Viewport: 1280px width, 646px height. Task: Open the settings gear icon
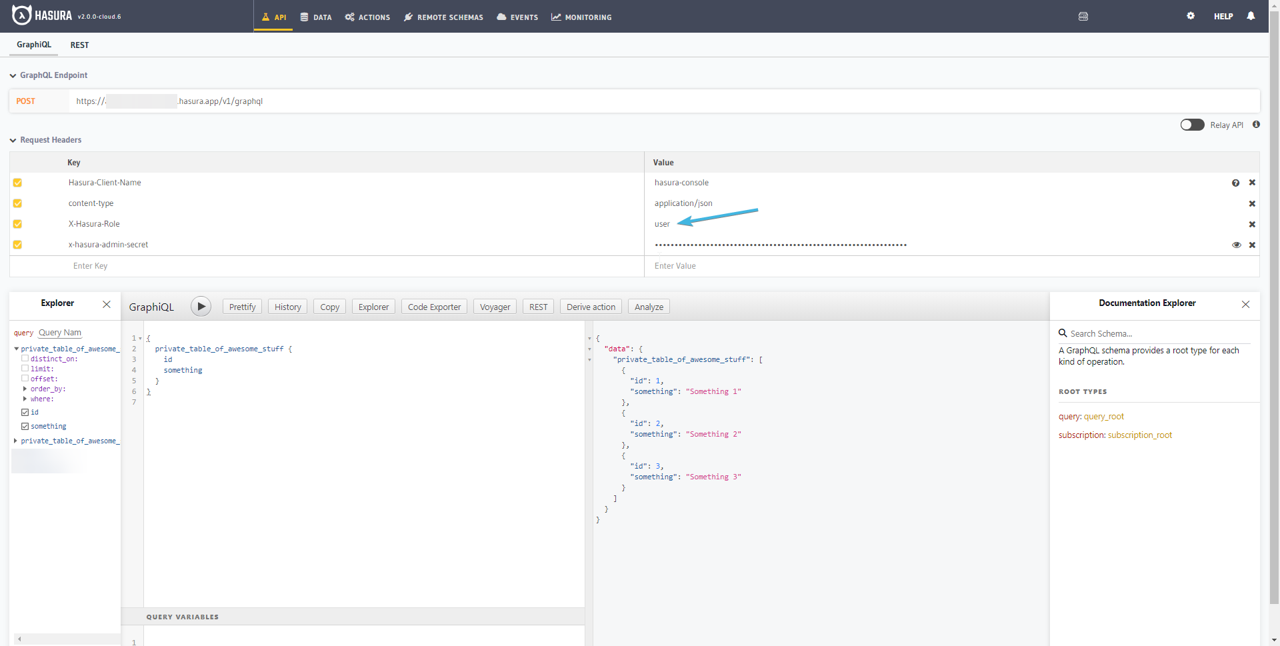coord(1191,16)
